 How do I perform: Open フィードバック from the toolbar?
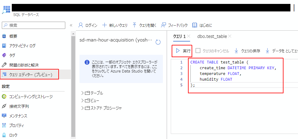174,25
